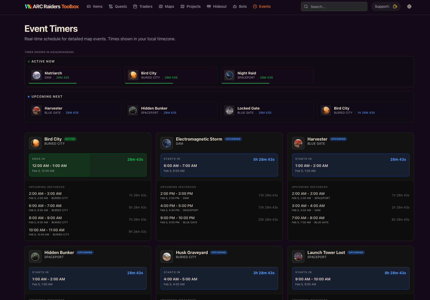Open the Items navigation menu
The width and height of the screenshot is (430, 300).
[x=95, y=6]
